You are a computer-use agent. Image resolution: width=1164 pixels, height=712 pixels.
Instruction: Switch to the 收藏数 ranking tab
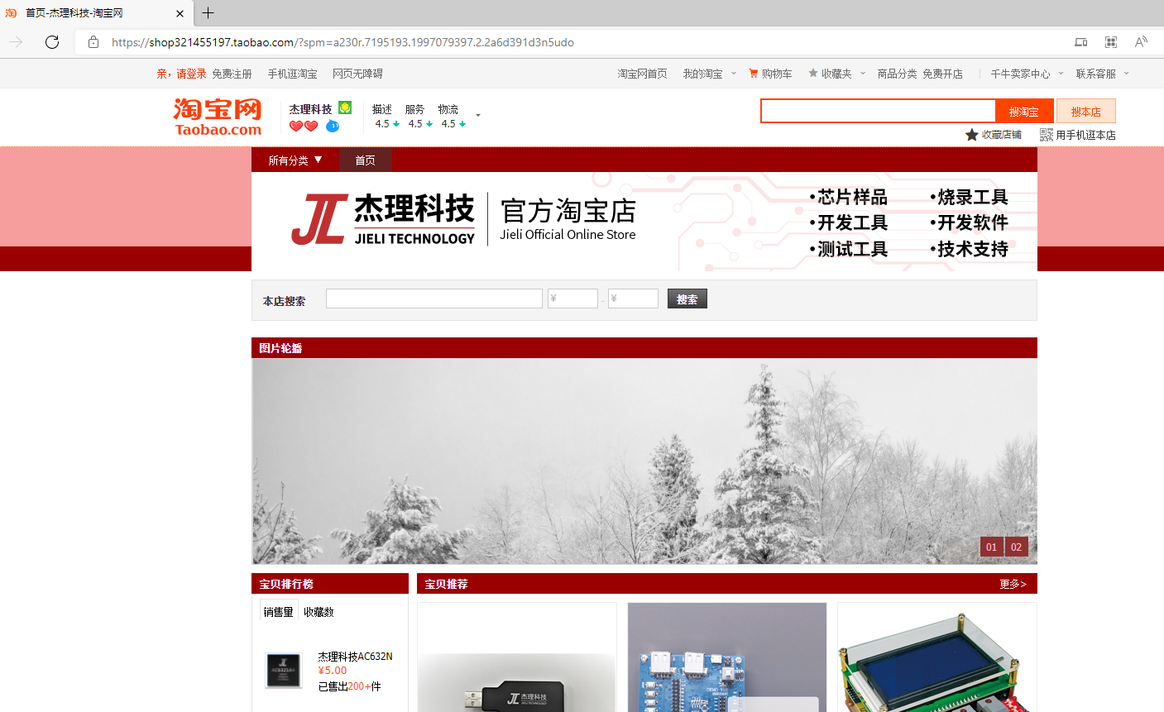point(319,612)
